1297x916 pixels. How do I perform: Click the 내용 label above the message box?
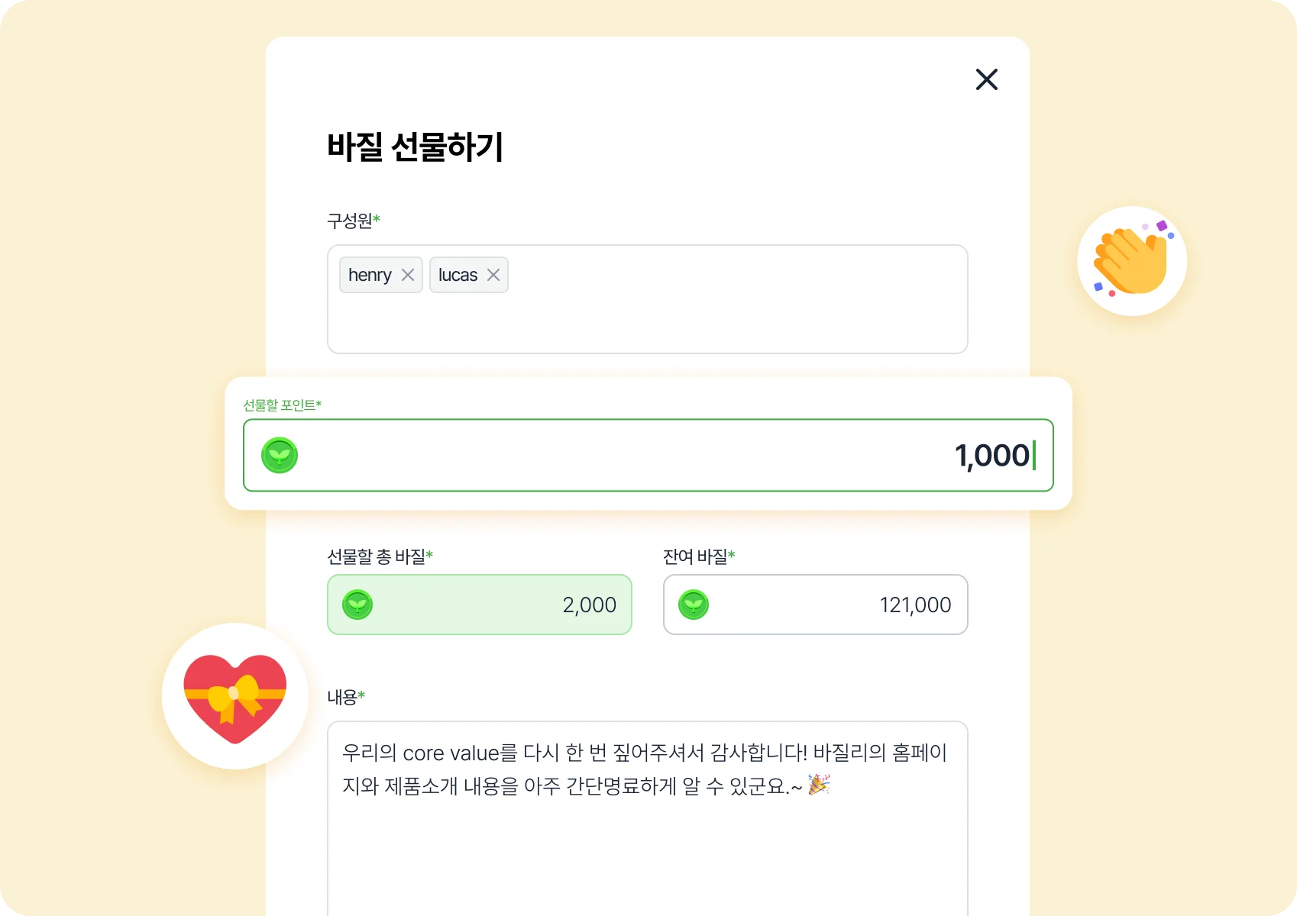pyautogui.click(x=344, y=695)
